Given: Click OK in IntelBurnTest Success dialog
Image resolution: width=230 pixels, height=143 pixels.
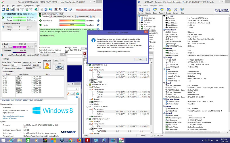Looking at the screenshot, I should pyautogui.click(x=141, y=59).
